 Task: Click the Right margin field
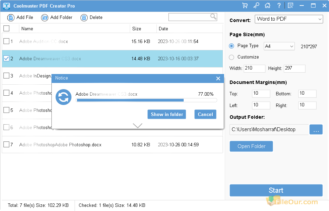pos(307,105)
